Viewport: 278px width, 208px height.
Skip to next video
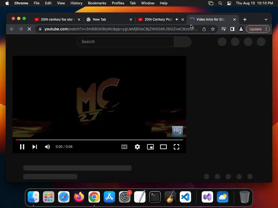pyautogui.click(x=35, y=147)
